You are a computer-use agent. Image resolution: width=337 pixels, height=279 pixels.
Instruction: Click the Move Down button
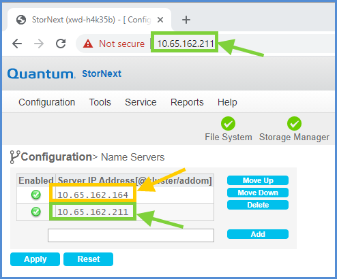click(258, 193)
